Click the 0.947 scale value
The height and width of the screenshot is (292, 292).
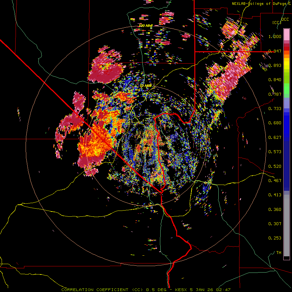pyautogui.click(x=275, y=51)
